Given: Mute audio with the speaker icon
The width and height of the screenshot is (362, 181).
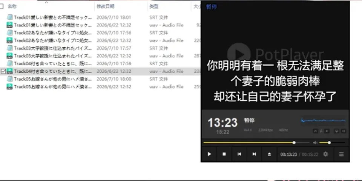Looking at the screenshot, I should (x=315, y=143).
